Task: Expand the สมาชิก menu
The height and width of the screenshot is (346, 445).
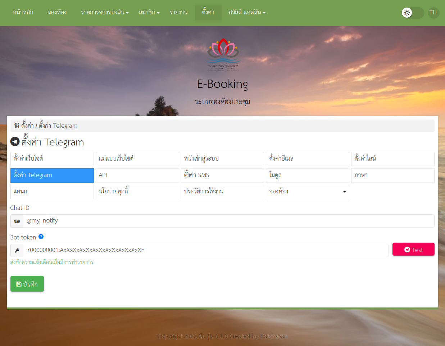Action: pos(149,13)
